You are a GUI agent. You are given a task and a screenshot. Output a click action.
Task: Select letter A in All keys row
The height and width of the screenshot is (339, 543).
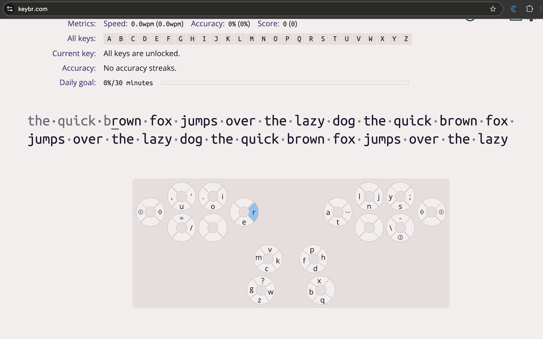(x=109, y=39)
